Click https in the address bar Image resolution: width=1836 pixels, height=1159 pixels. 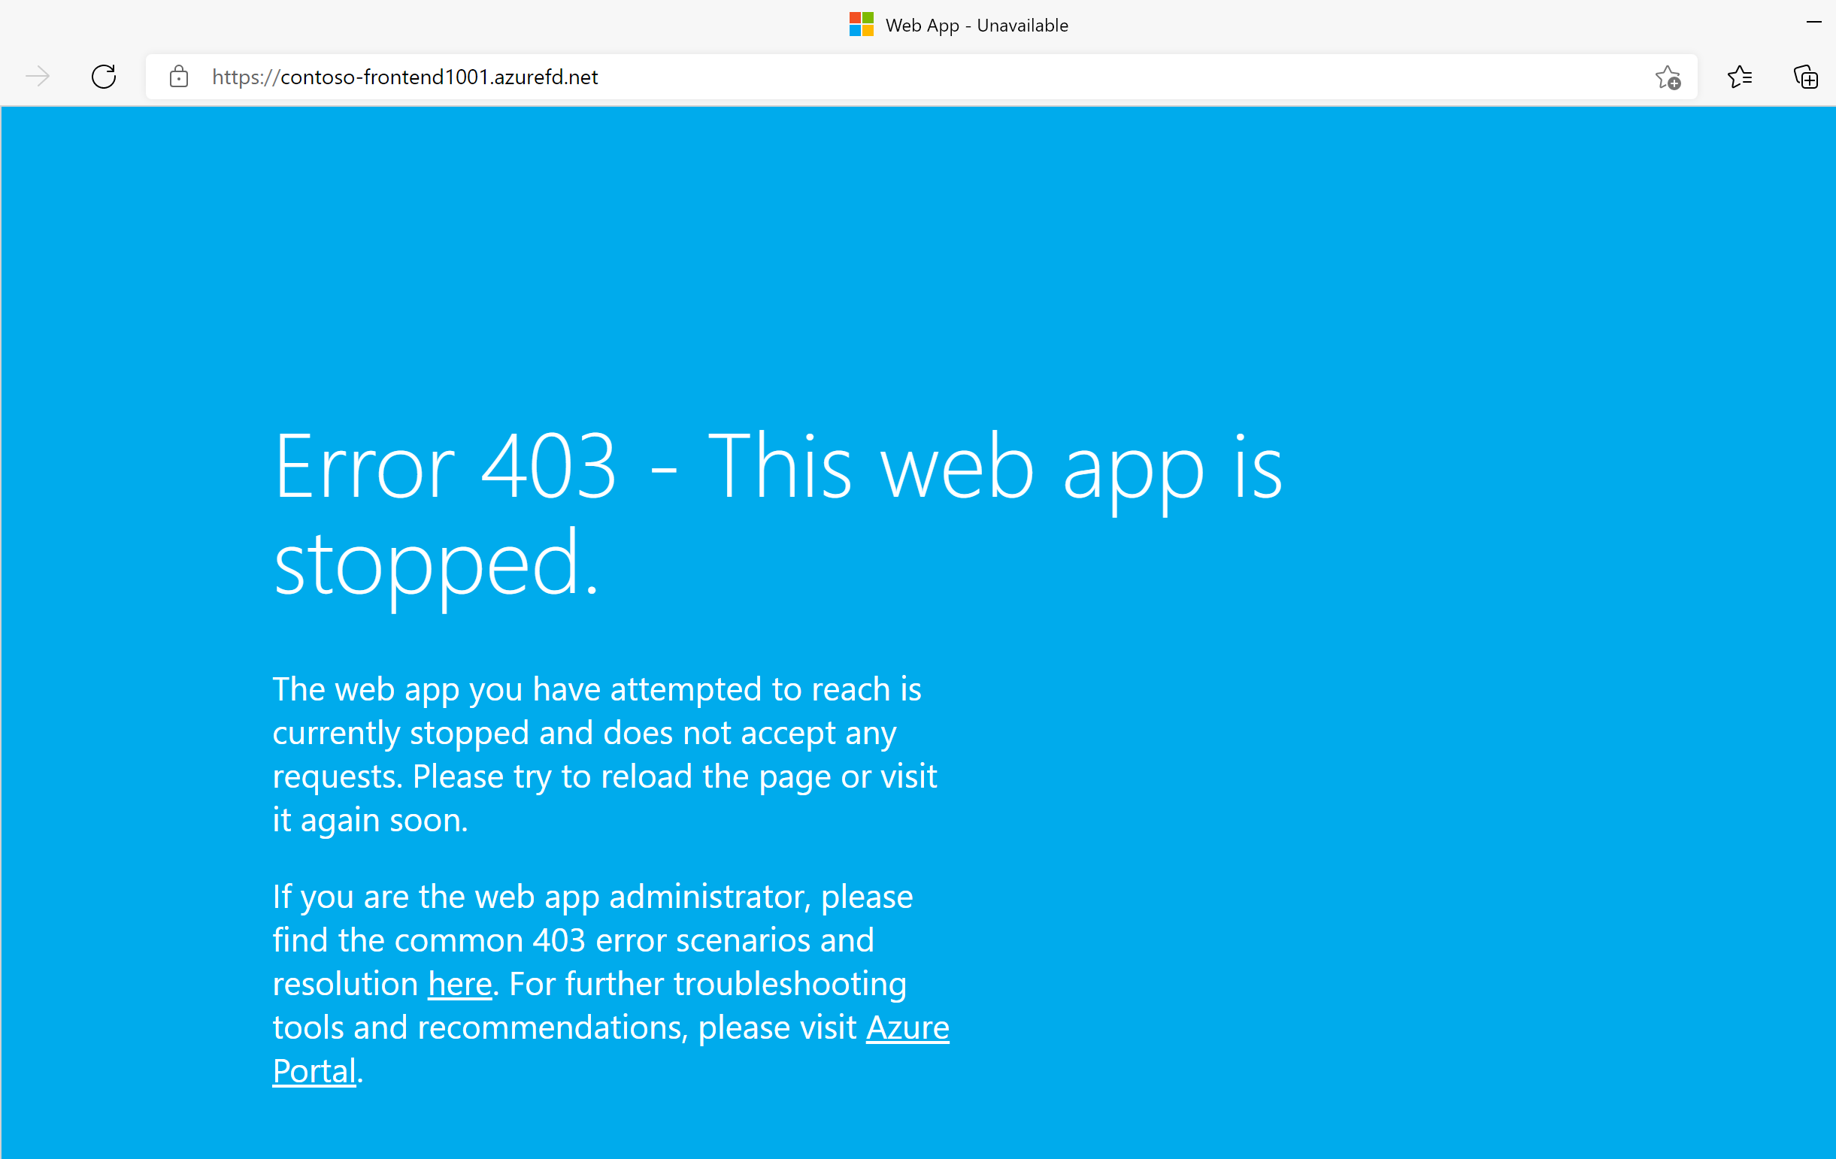[x=236, y=76]
